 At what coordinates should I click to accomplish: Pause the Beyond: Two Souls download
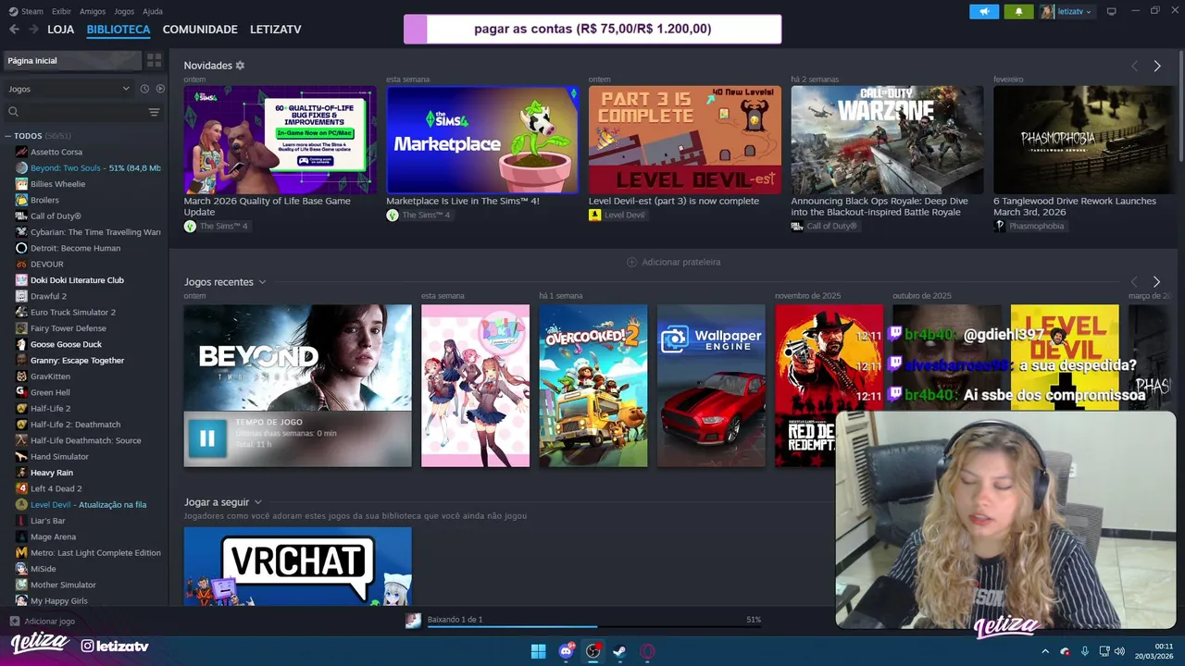[x=207, y=439]
